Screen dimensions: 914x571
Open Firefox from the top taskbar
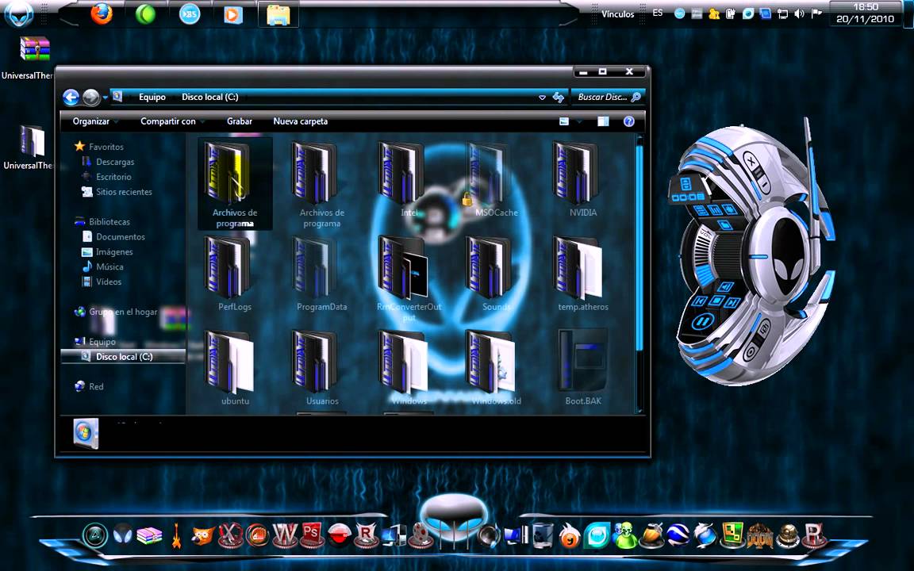102,14
